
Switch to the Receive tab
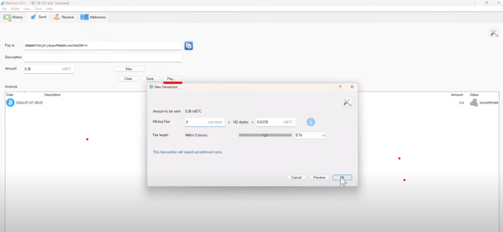(x=64, y=17)
